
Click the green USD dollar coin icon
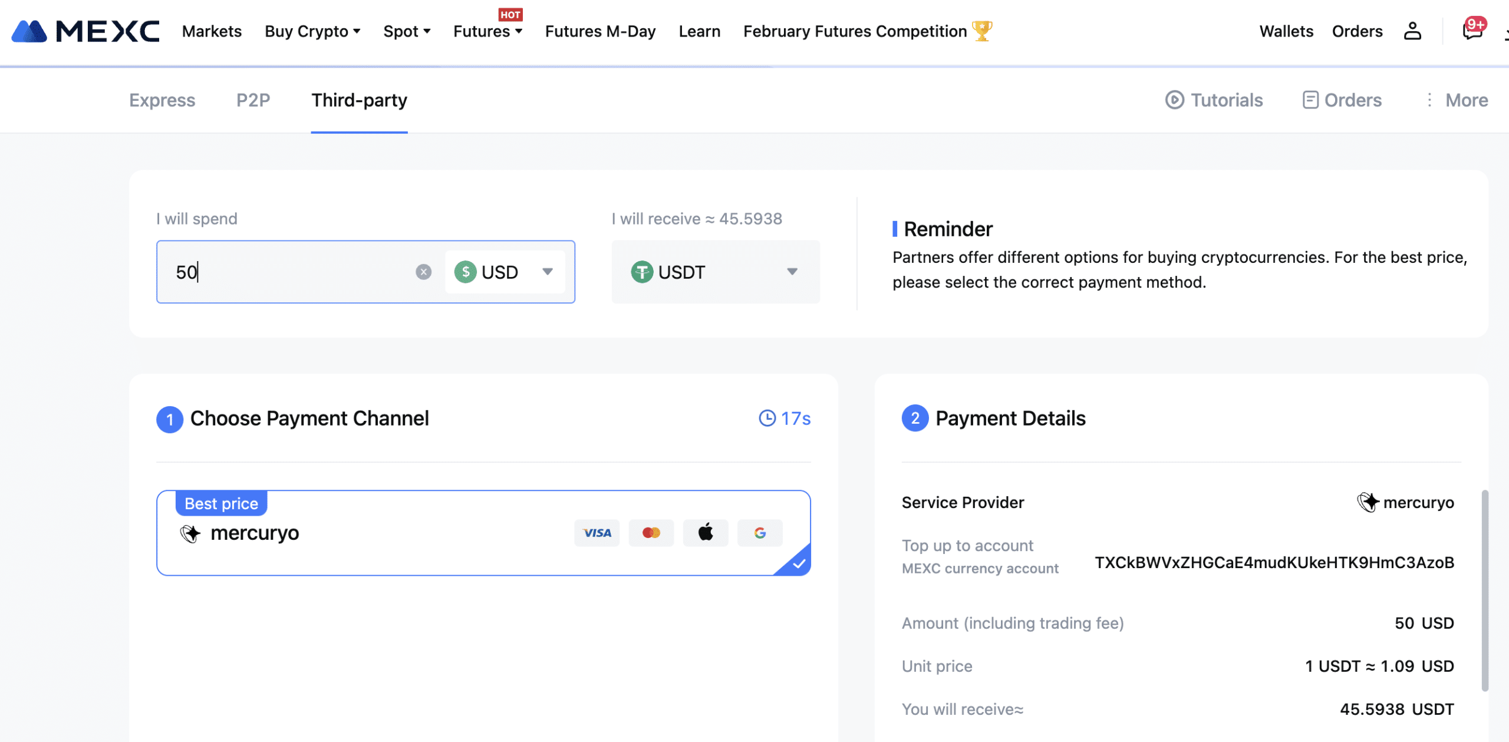tap(465, 272)
